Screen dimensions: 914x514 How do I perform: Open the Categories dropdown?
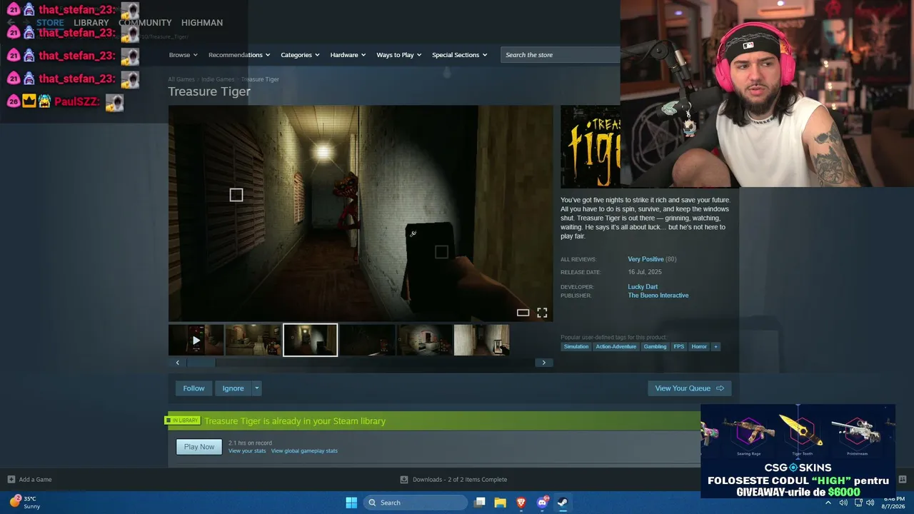300,55
